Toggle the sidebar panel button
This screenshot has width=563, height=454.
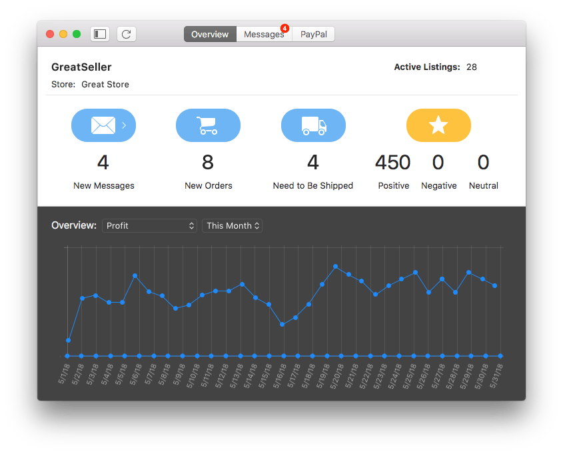click(100, 34)
